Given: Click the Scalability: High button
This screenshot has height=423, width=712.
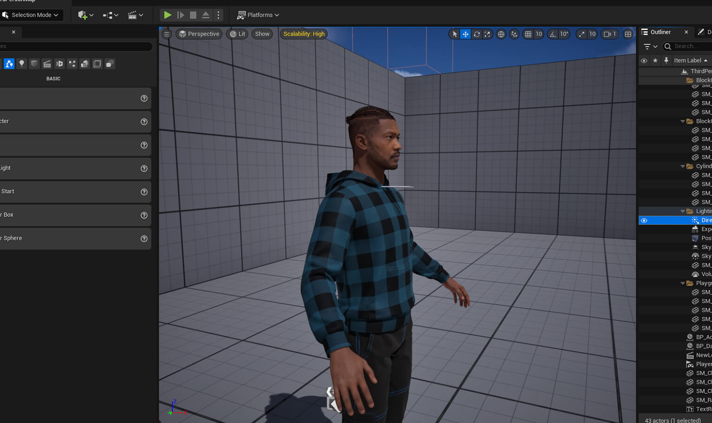Looking at the screenshot, I should tap(304, 34).
